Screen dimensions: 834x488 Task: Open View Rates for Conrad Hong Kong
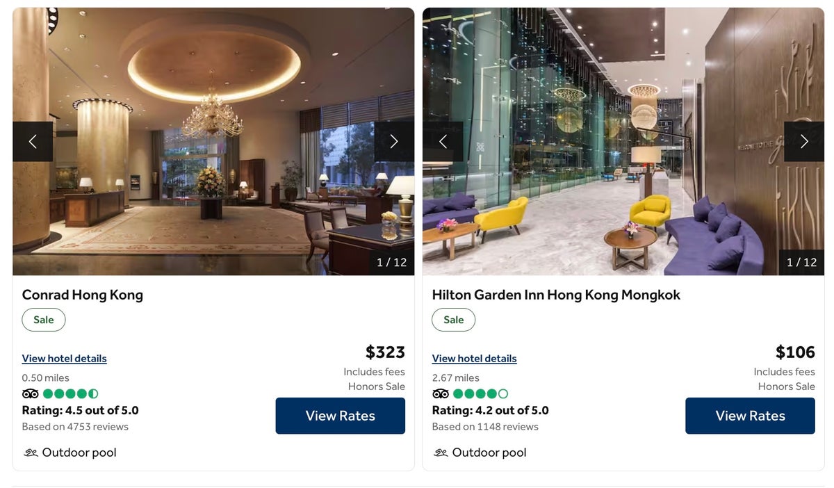pos(341,416)
